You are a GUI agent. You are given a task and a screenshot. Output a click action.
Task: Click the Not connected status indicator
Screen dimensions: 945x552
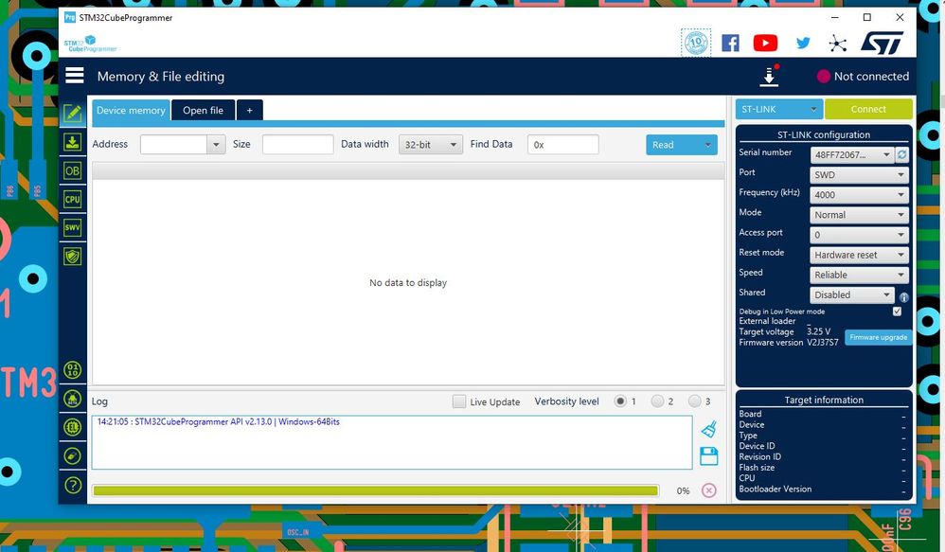click(x=863, y=76)
